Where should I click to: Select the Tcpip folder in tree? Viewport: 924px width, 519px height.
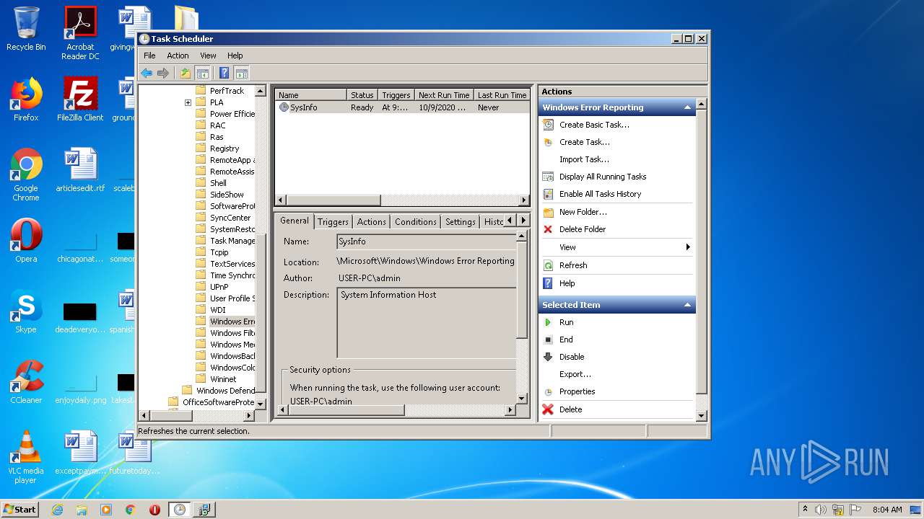(x=219, y=252)
